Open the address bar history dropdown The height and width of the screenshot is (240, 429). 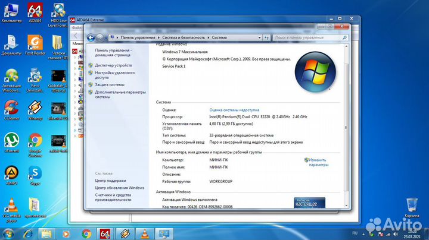(x=259, y=37)
